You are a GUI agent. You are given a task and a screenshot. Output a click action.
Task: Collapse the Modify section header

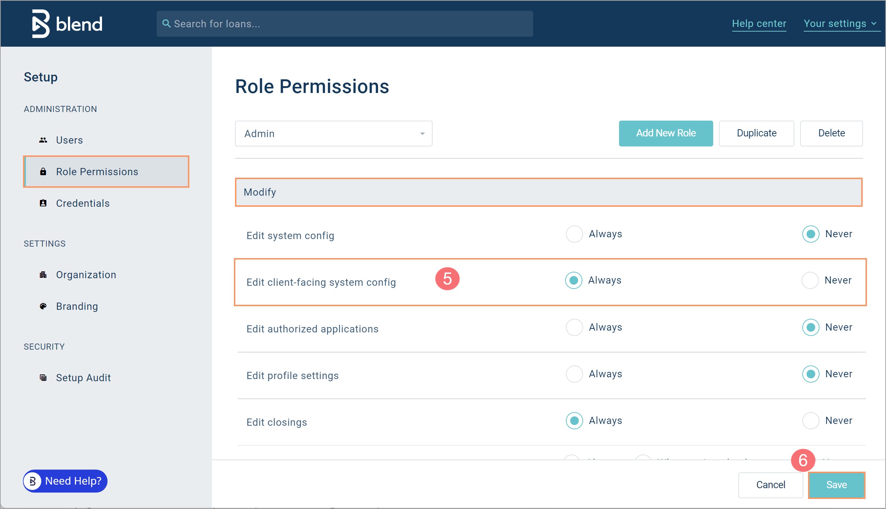[x=548, y=192]
